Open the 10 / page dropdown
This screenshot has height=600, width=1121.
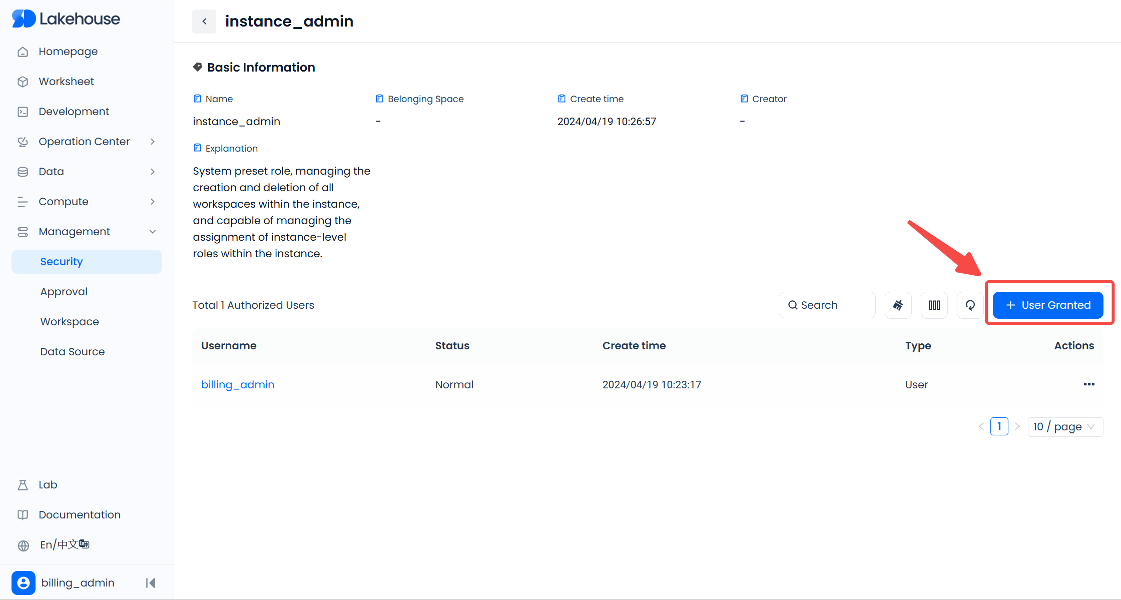click(1065, 427)
